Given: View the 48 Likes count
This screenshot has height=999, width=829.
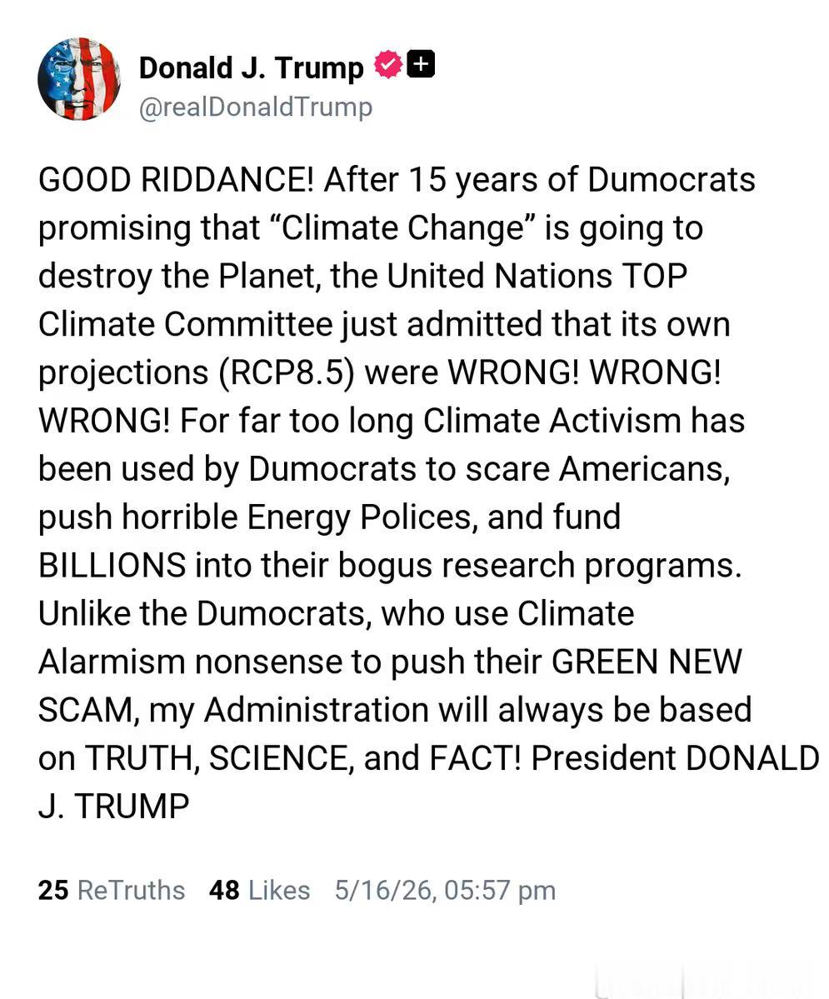Looking at the screenshot, I should click(224, 890).
